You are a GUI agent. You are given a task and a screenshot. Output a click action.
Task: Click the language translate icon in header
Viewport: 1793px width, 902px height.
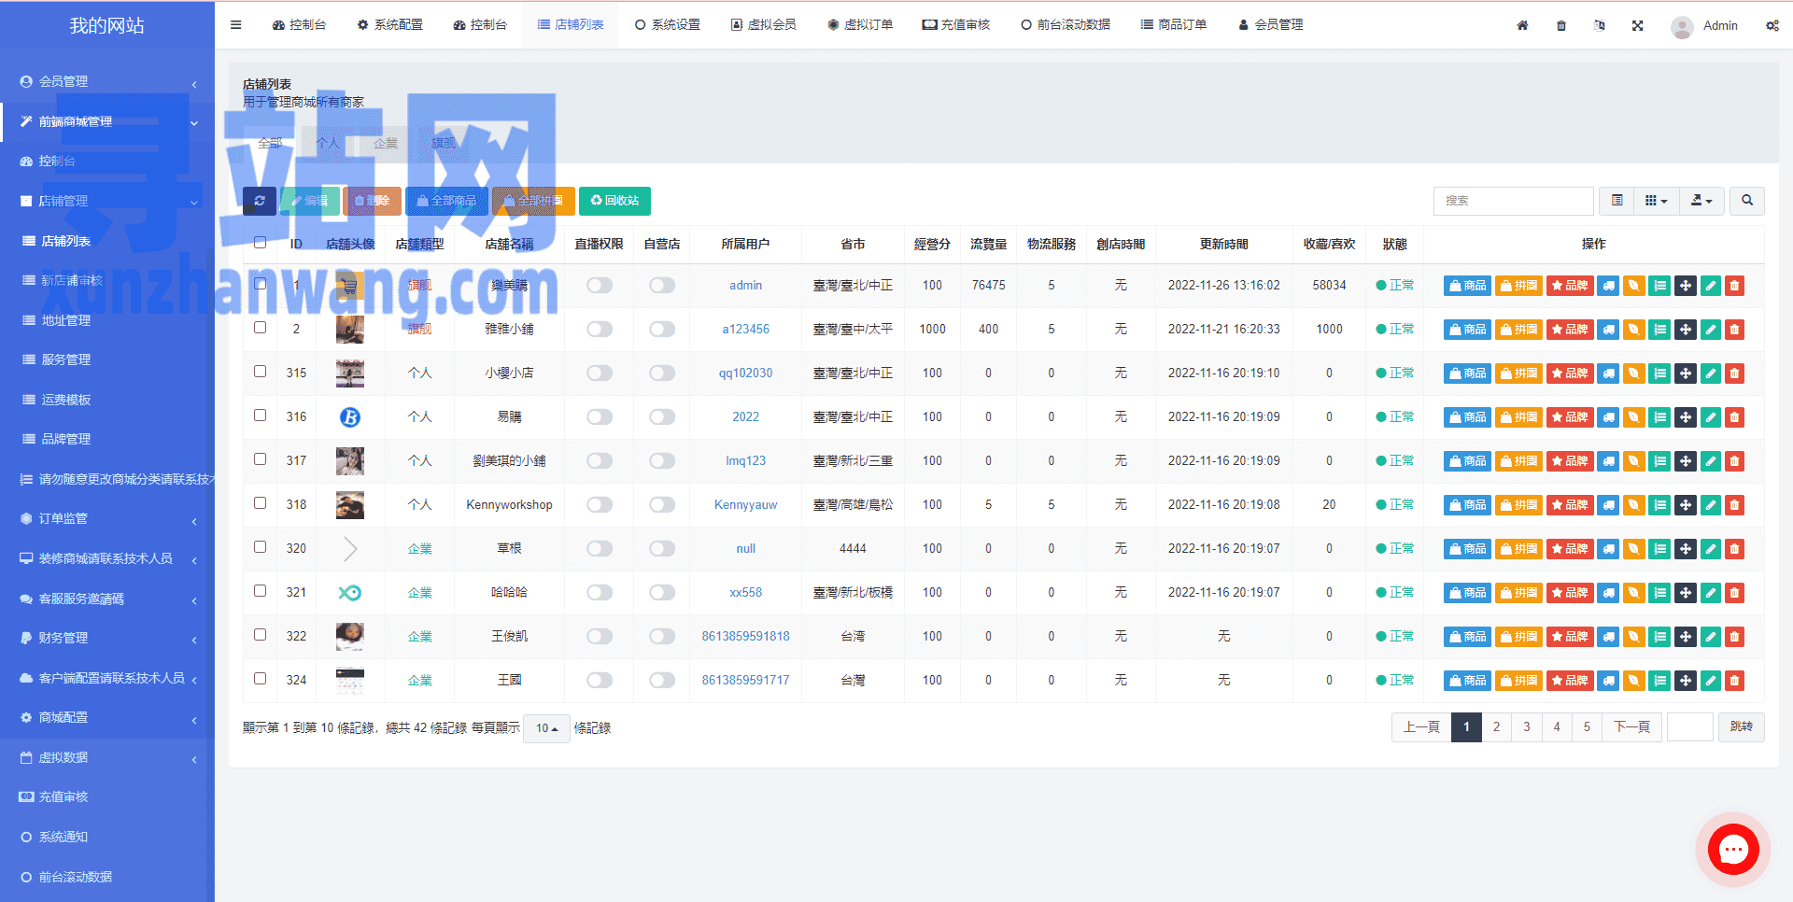click(x=1599, y=25)
